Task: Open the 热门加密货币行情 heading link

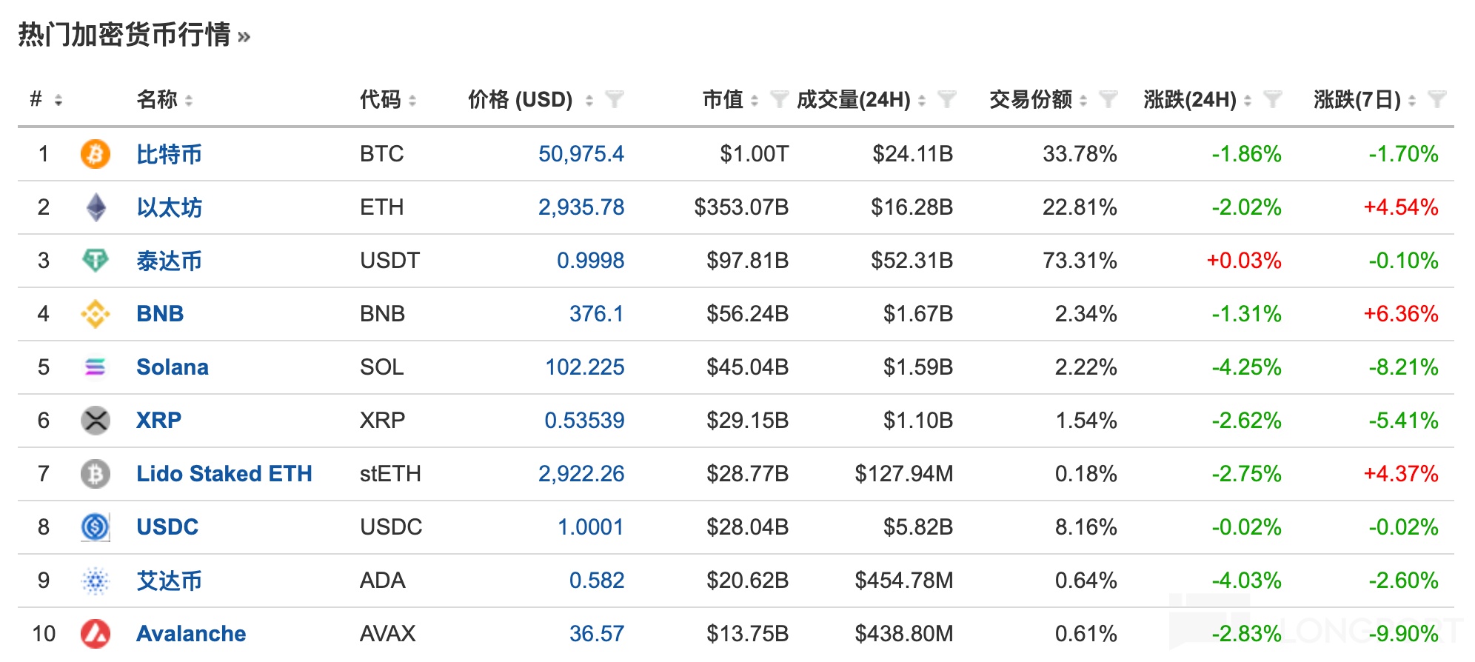Action: click(133, 35)
